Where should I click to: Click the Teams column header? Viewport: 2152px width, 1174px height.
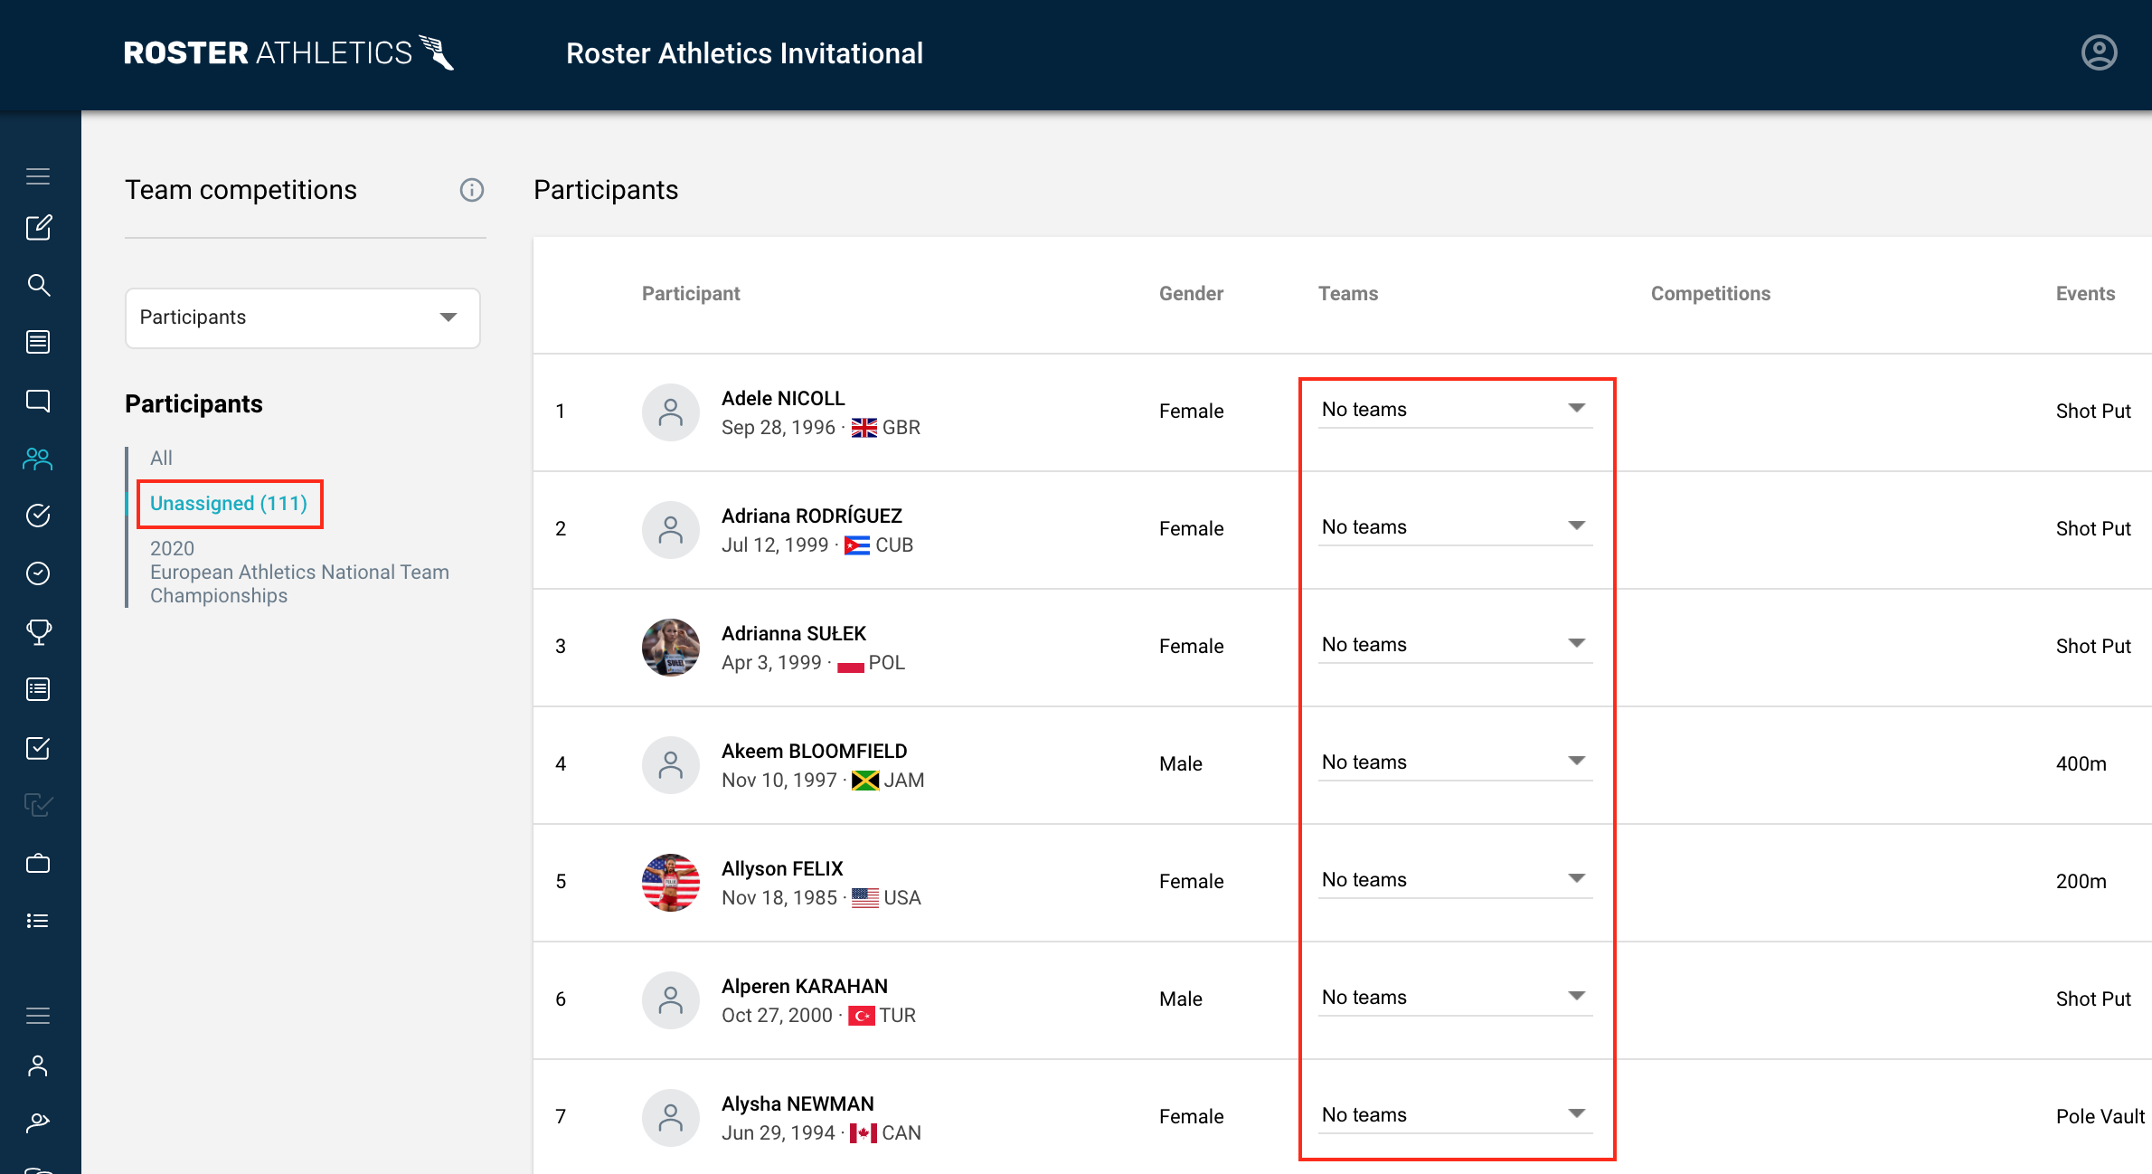1347,293
